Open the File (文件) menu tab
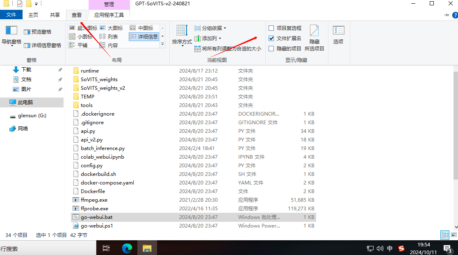The image size is (458, 255). pos(11,15)
